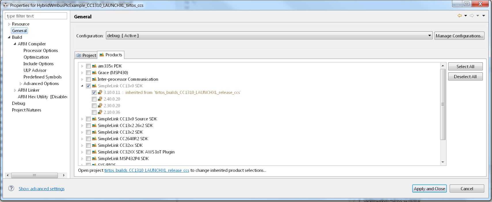The height and width of the screenshot is (202, 492).
Task: Check the 2.10.0.36 version checkbox
Action: tap(94, 112)
